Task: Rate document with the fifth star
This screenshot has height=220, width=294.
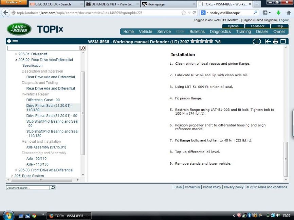Action: click(211, 41)
